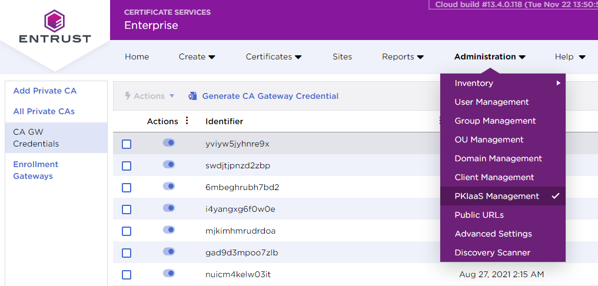Go to Enrollment Gateways in sidebar

pos(36,170)
